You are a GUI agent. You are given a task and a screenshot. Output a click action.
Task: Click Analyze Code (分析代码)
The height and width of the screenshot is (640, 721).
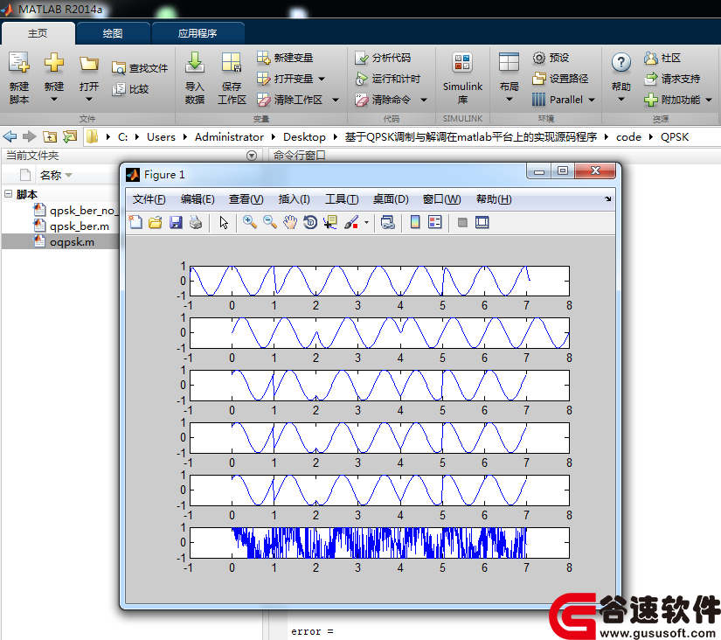click(383, 58)
